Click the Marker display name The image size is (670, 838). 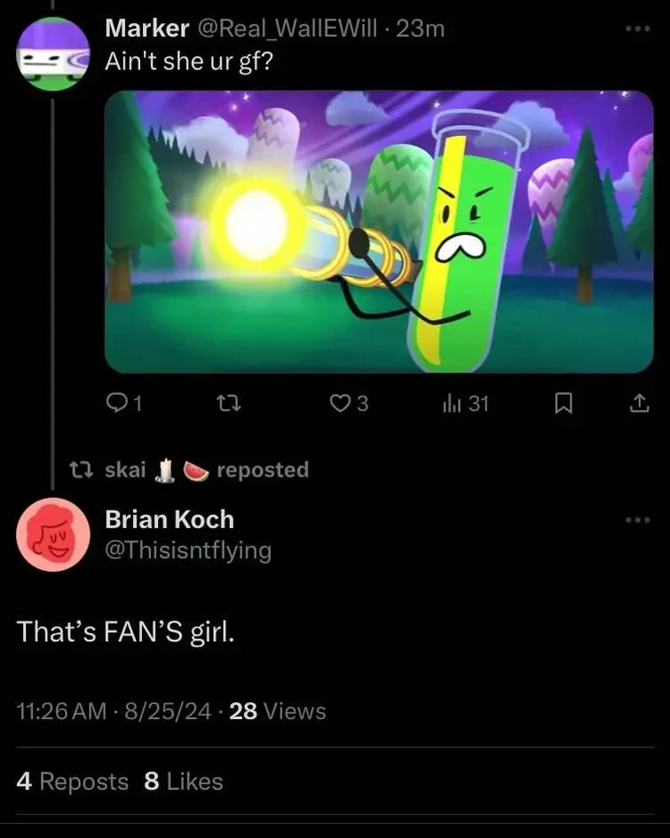point(146,28)
